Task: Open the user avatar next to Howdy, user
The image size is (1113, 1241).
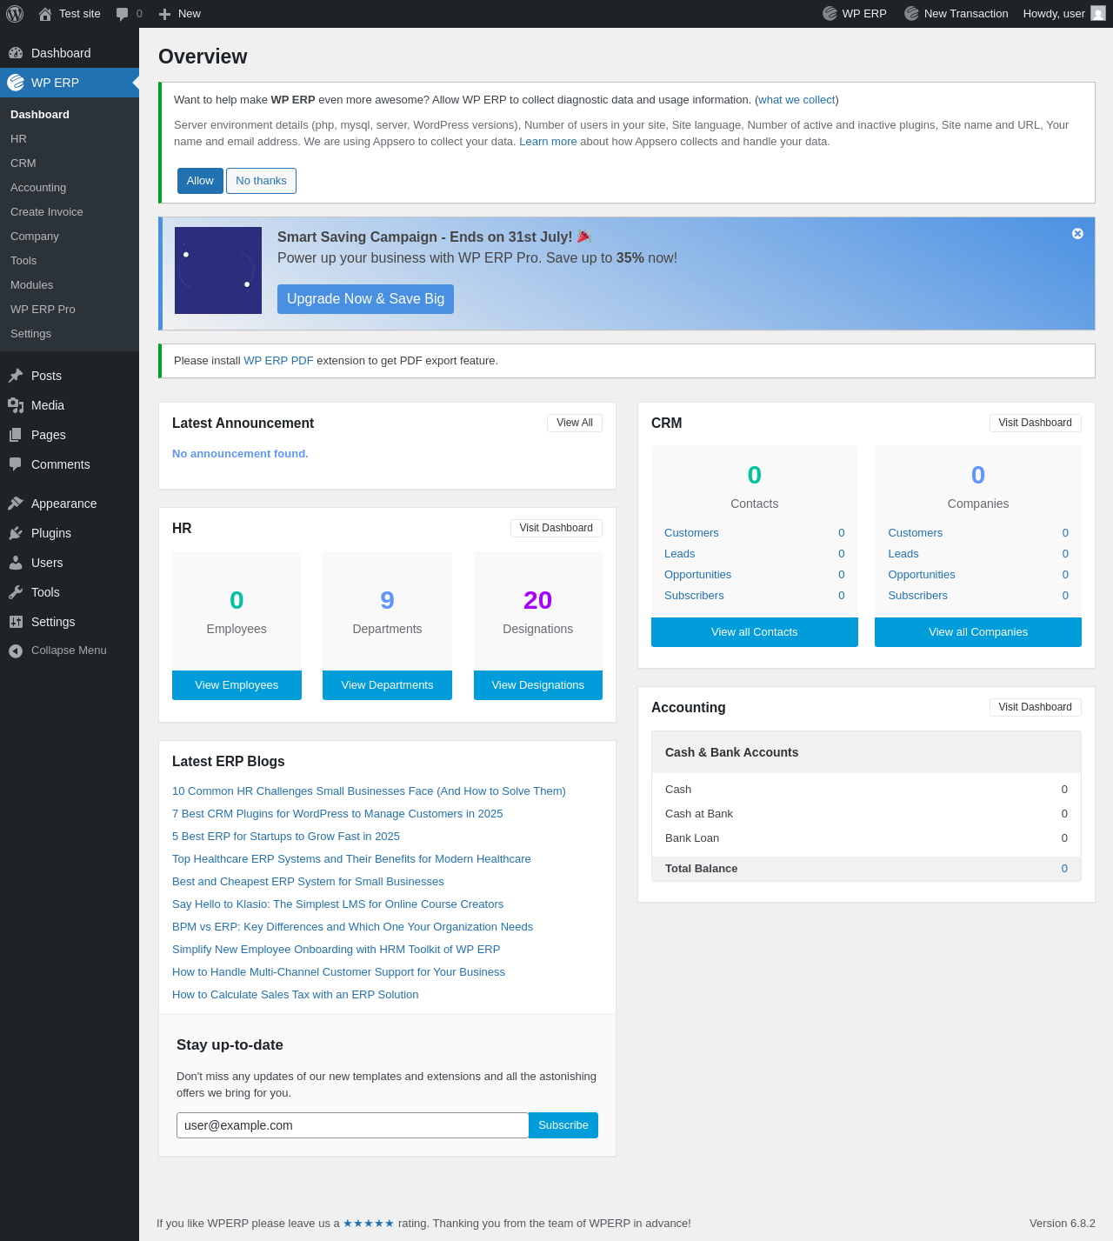Action: point(1098,14)
